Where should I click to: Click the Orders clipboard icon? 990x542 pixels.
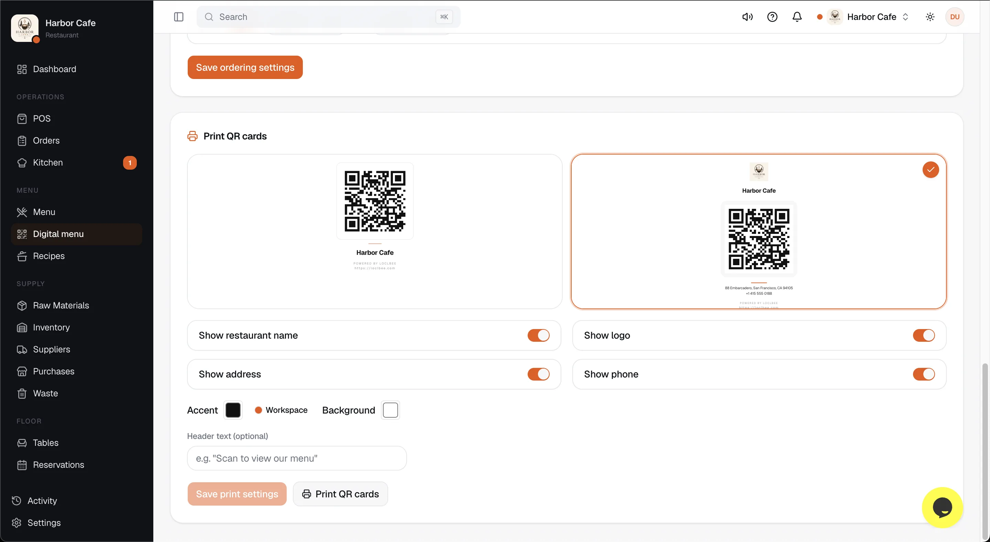coord(22,140)
